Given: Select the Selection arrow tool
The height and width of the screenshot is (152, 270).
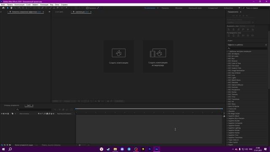Looking at the screenshot, I should coord(8,8).
